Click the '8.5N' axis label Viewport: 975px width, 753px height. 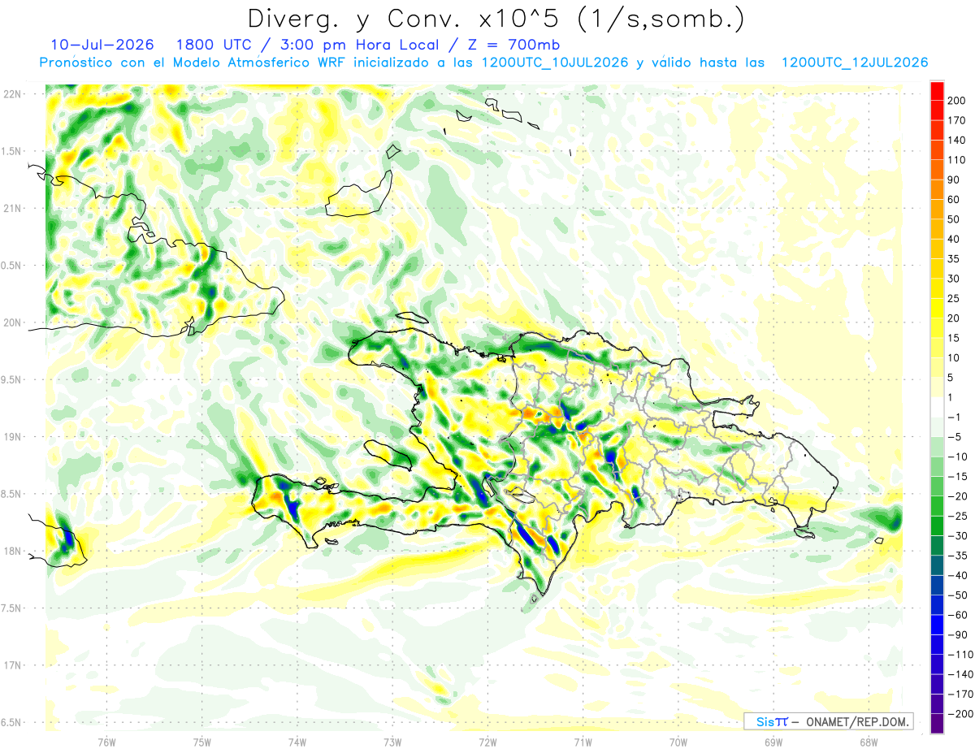11,494
